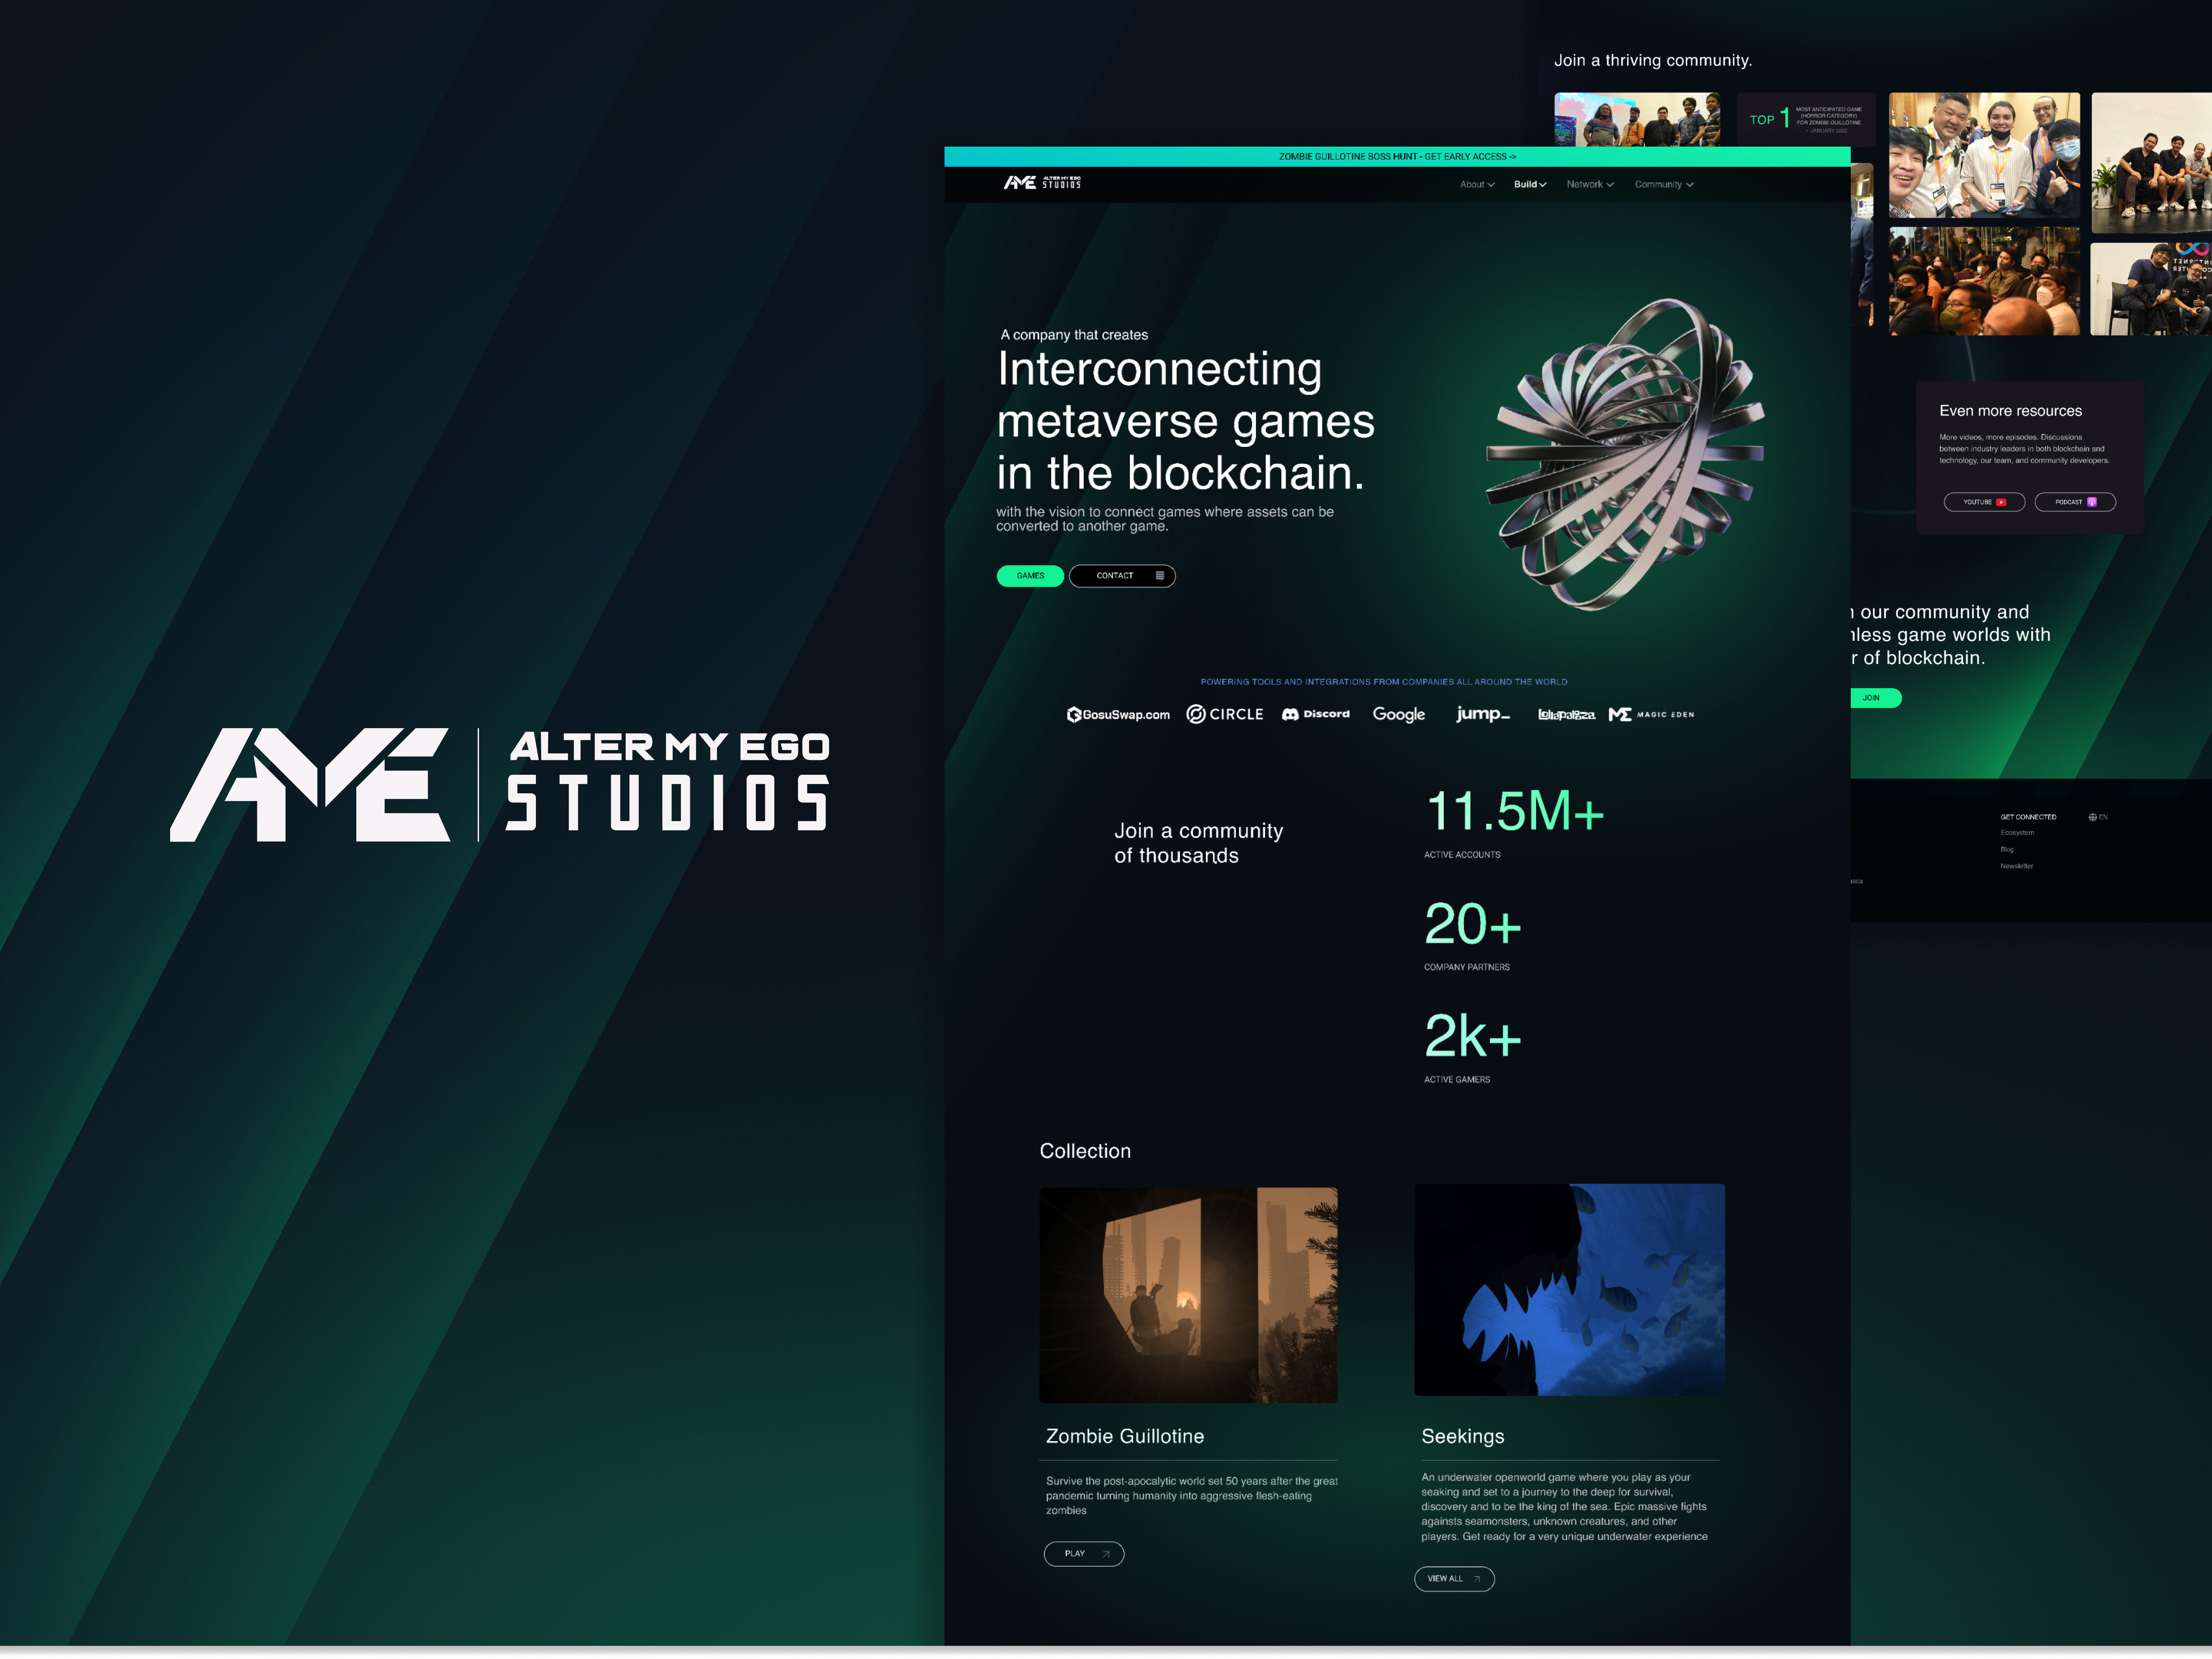The height and width of the screenshot is (1659, 2212).
Task: Click the GET CONNECTED footer heading
Action: pyautogui.click(x=2028, y=817)
